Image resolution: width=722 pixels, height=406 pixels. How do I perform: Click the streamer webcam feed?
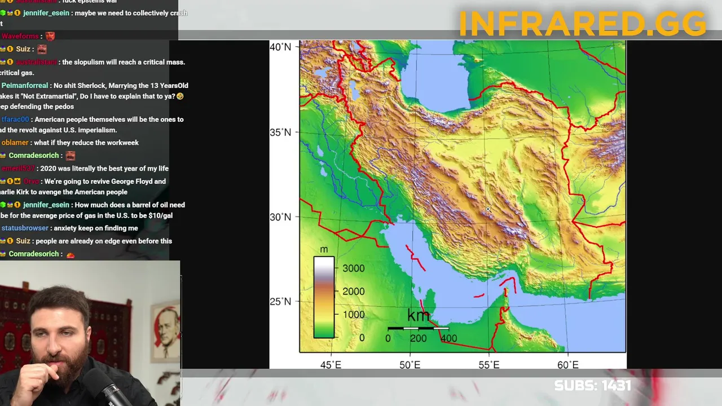tap(90, 333)
